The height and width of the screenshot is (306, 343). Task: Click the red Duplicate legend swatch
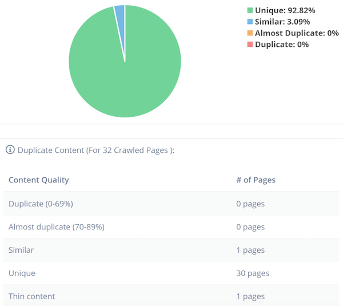(x=250, y=45)
